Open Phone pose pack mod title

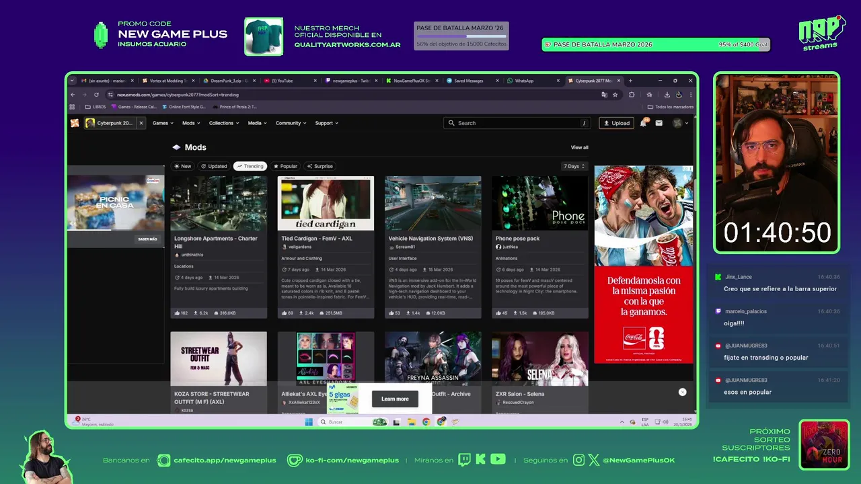(517, 238)
